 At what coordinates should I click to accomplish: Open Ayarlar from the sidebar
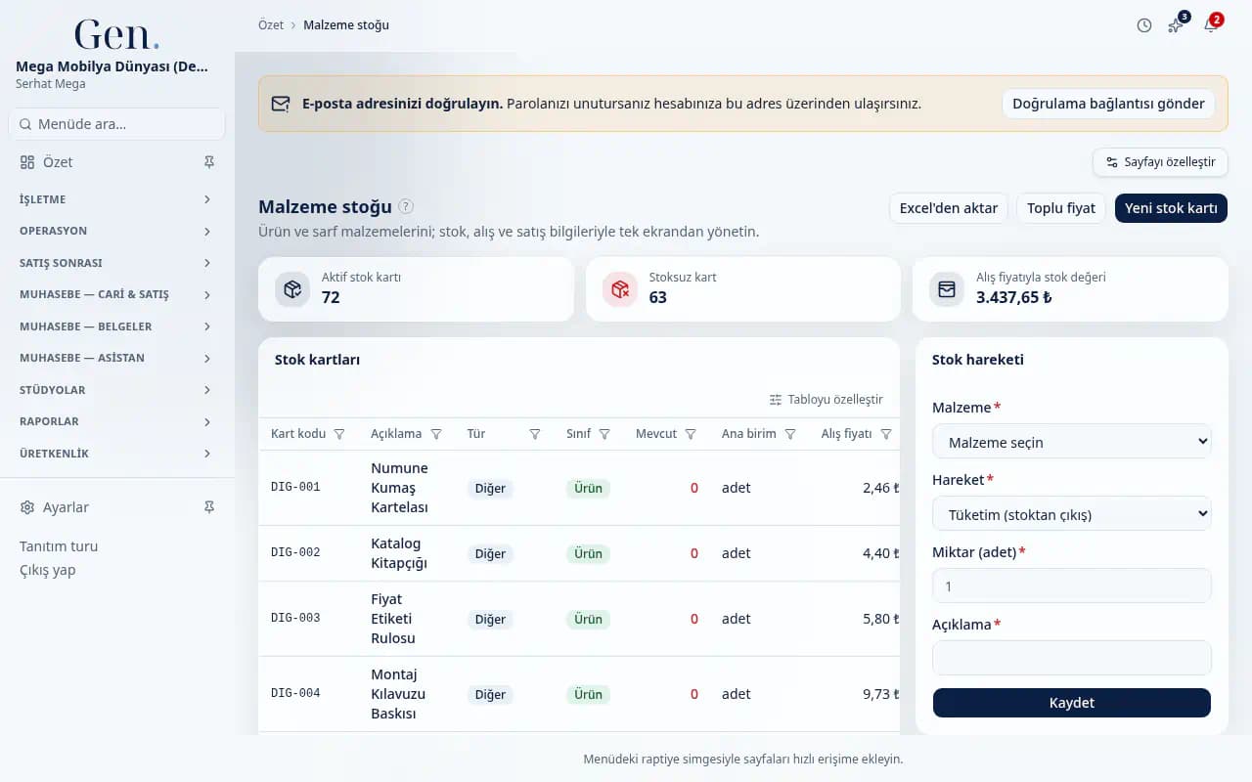pos(66,507)
